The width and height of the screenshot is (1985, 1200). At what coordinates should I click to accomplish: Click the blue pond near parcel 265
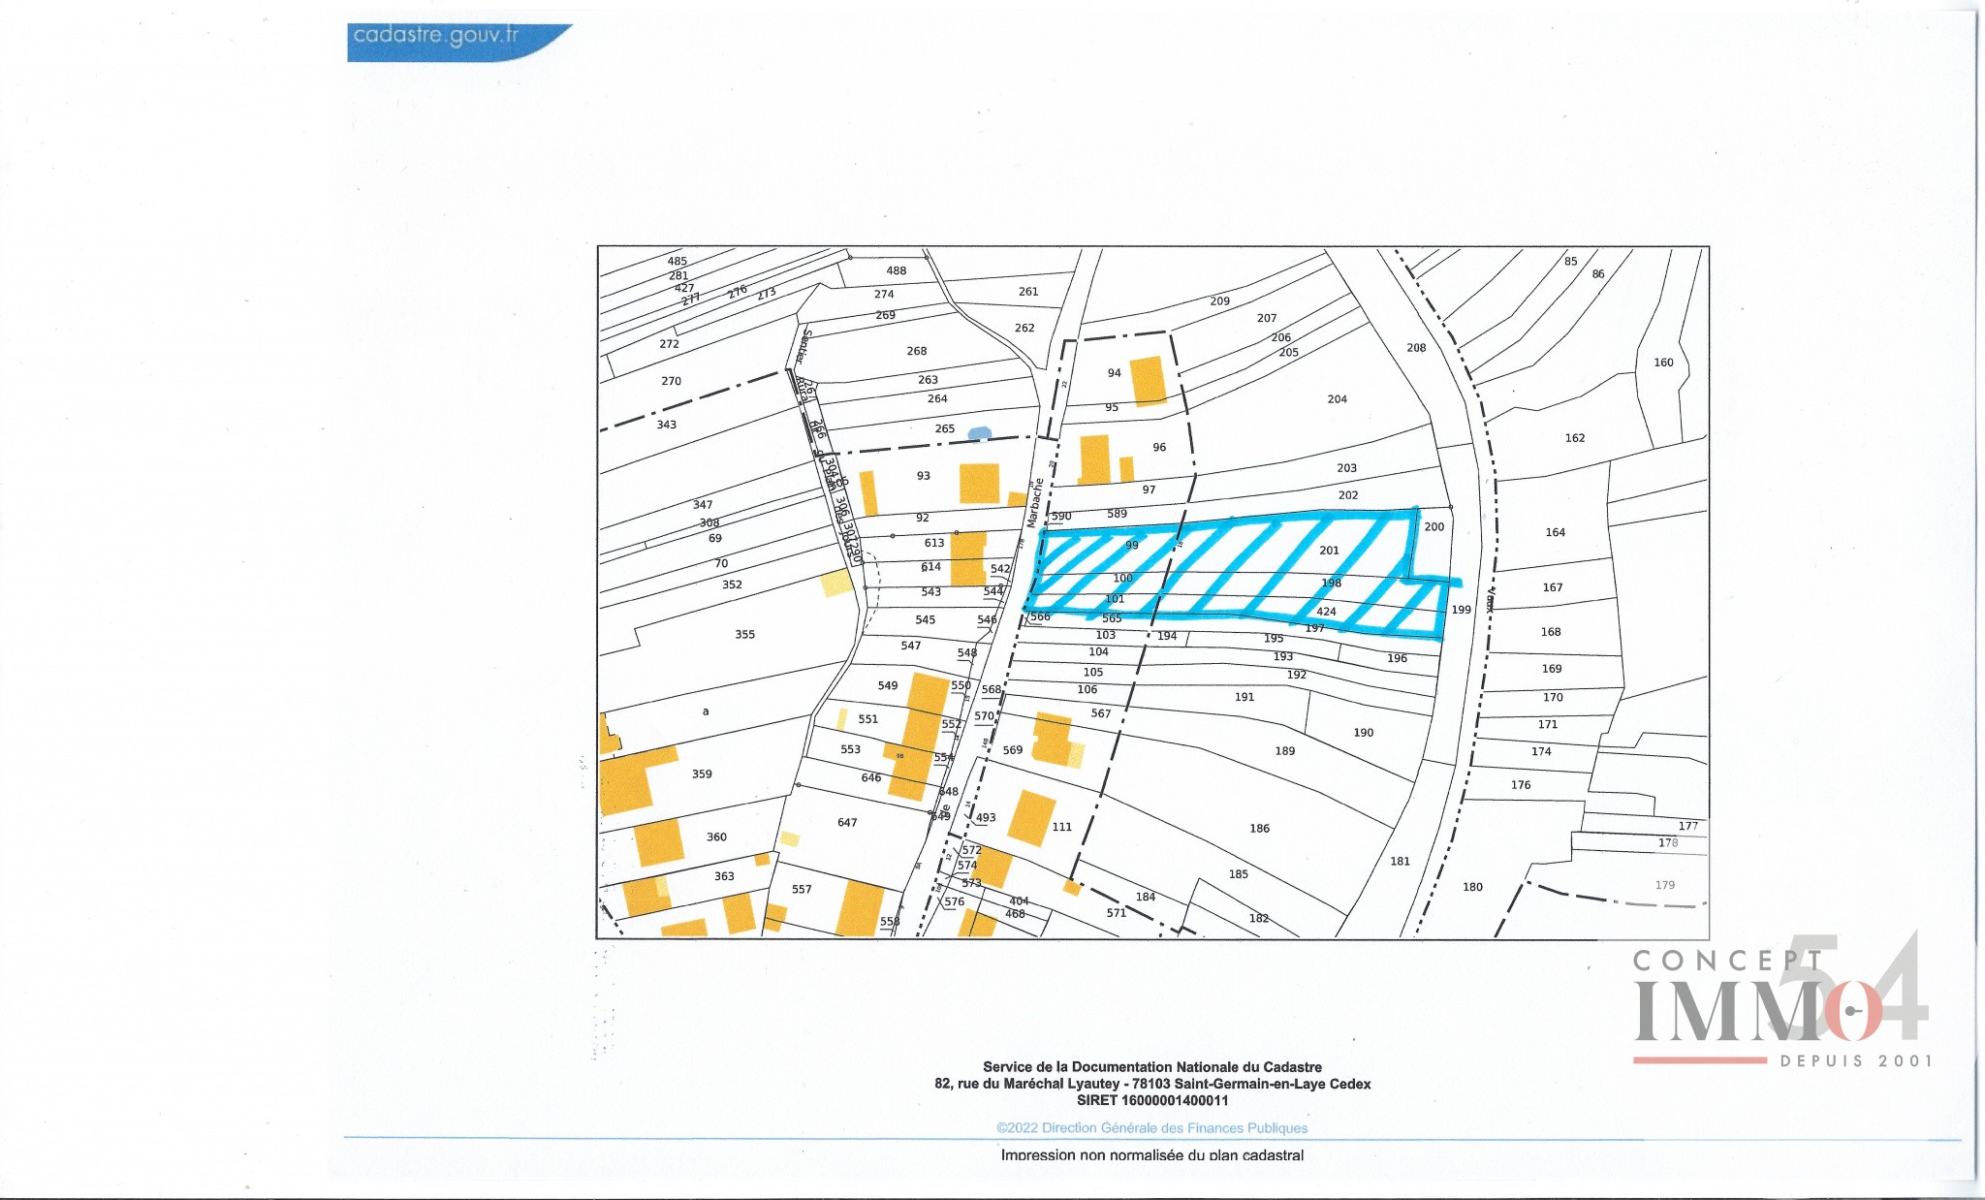981,432
